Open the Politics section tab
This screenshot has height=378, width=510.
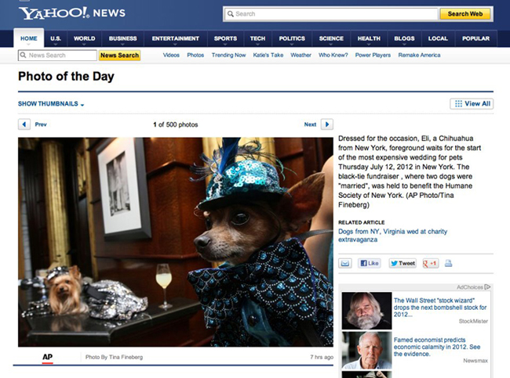tap(292, 38)
